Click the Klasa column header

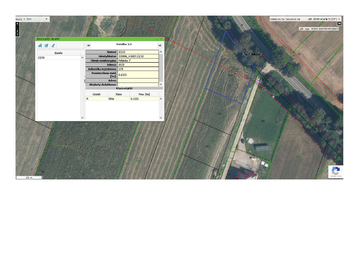coord(119,94)
